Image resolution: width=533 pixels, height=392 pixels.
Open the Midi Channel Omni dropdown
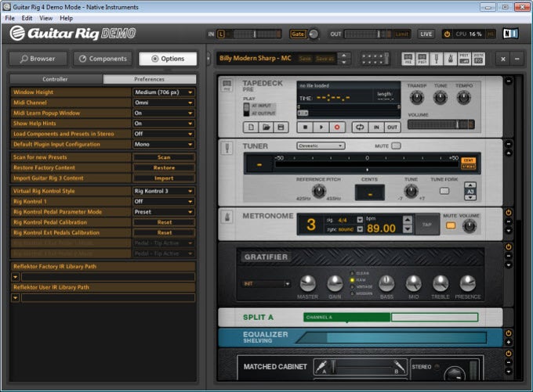click(x=164, y=102)
